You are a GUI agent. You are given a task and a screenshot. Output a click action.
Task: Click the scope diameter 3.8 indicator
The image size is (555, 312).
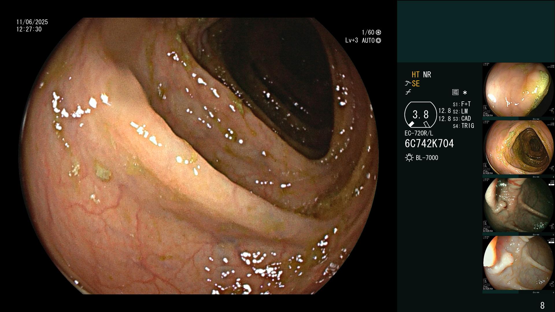[x=421, y=115]
